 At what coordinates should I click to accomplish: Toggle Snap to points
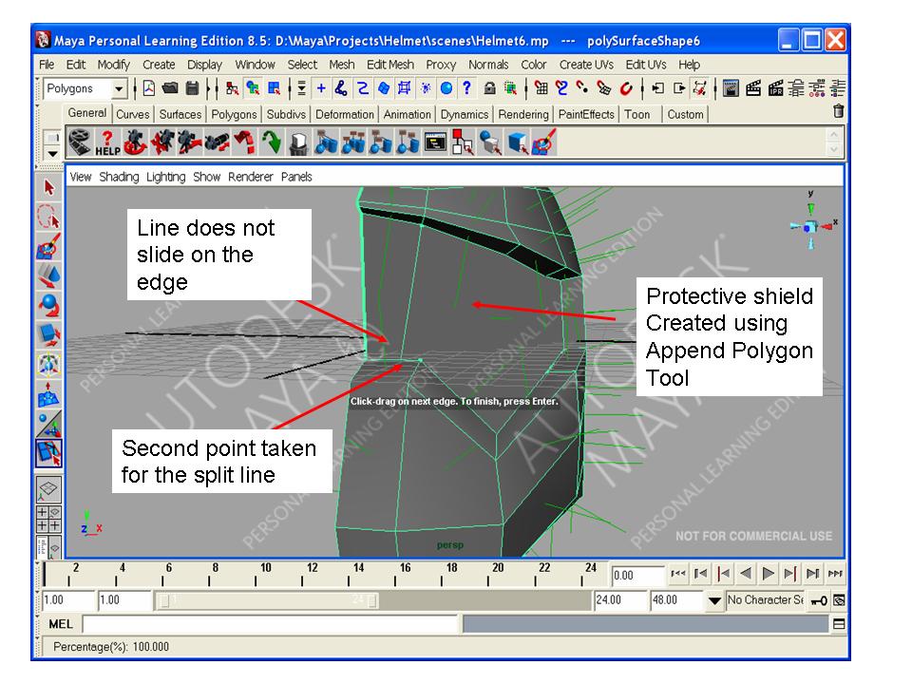pos(581,88)
